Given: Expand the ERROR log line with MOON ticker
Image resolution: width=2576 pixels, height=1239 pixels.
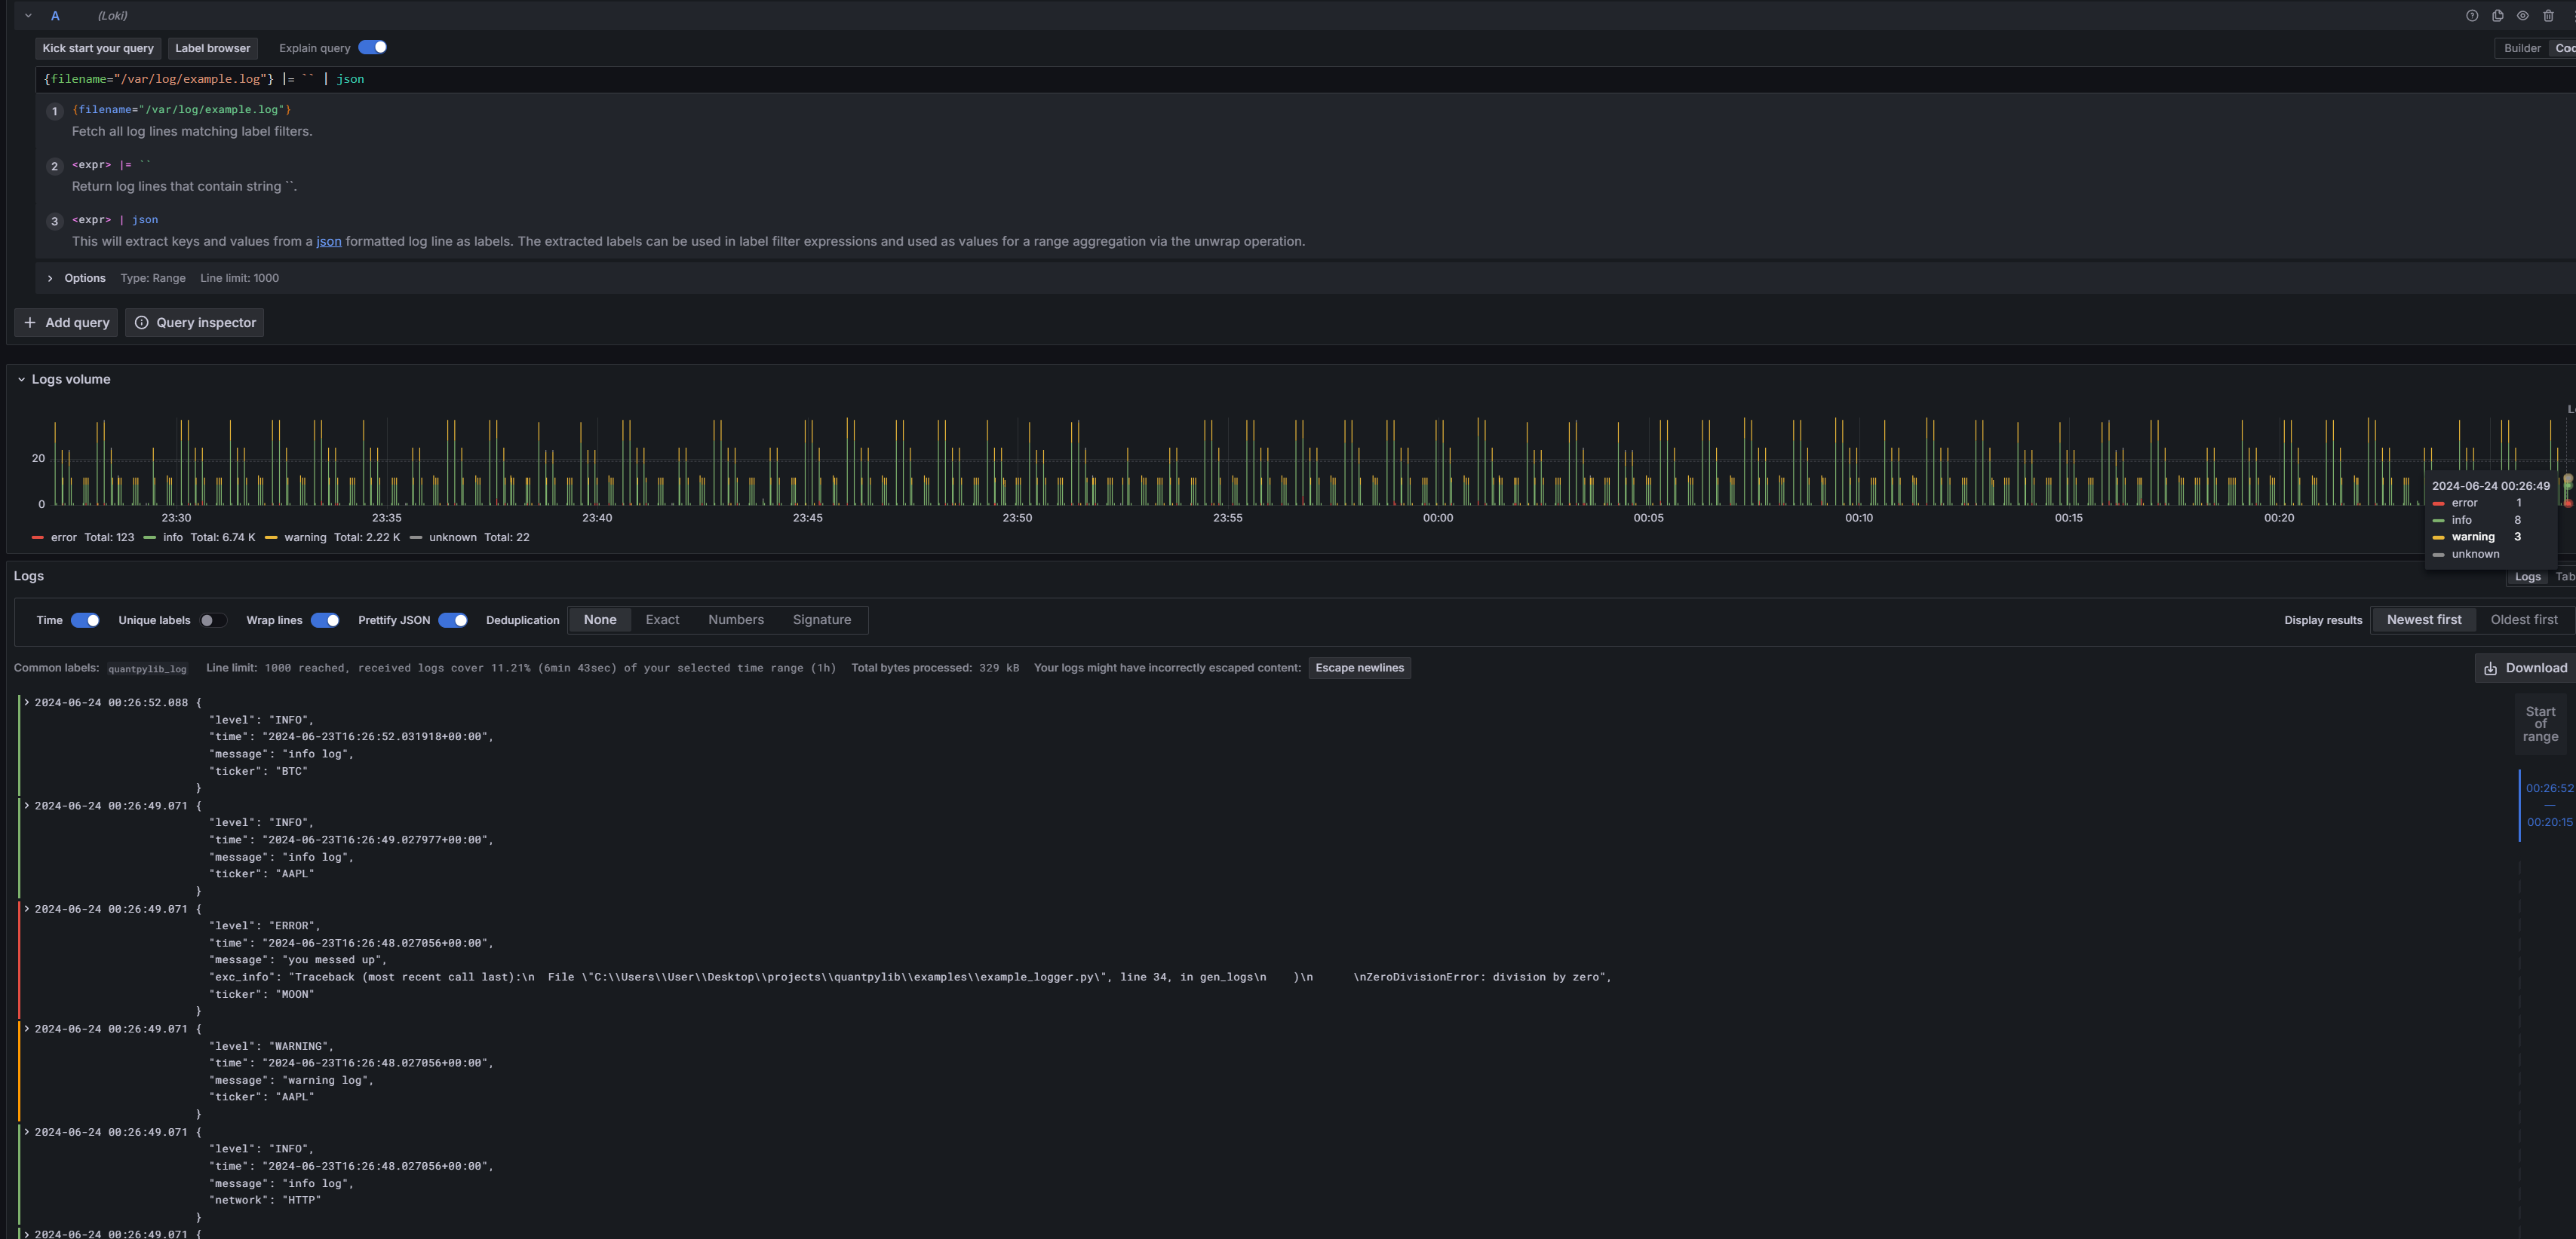Looking at the screenshot, I should tap(27, 909).
